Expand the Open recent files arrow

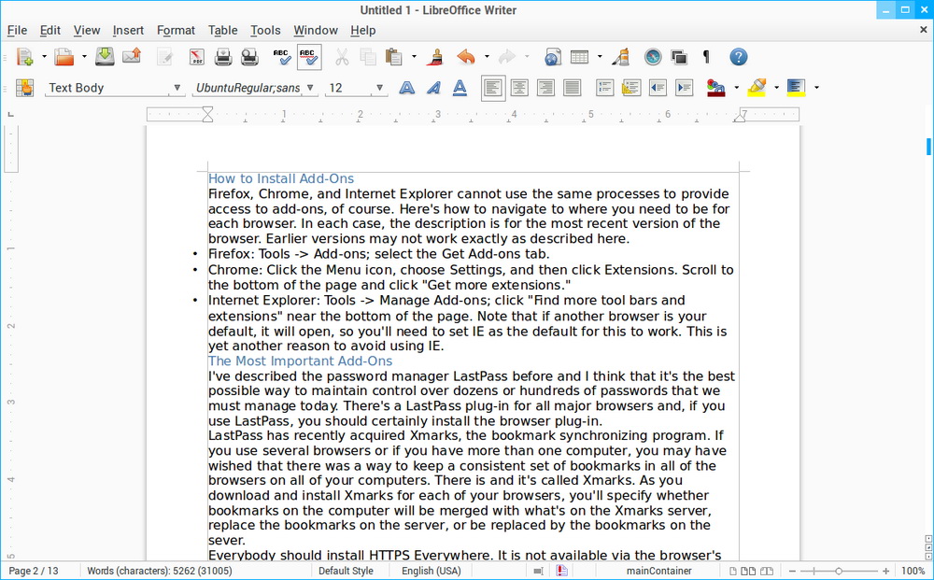pos(84,57)
